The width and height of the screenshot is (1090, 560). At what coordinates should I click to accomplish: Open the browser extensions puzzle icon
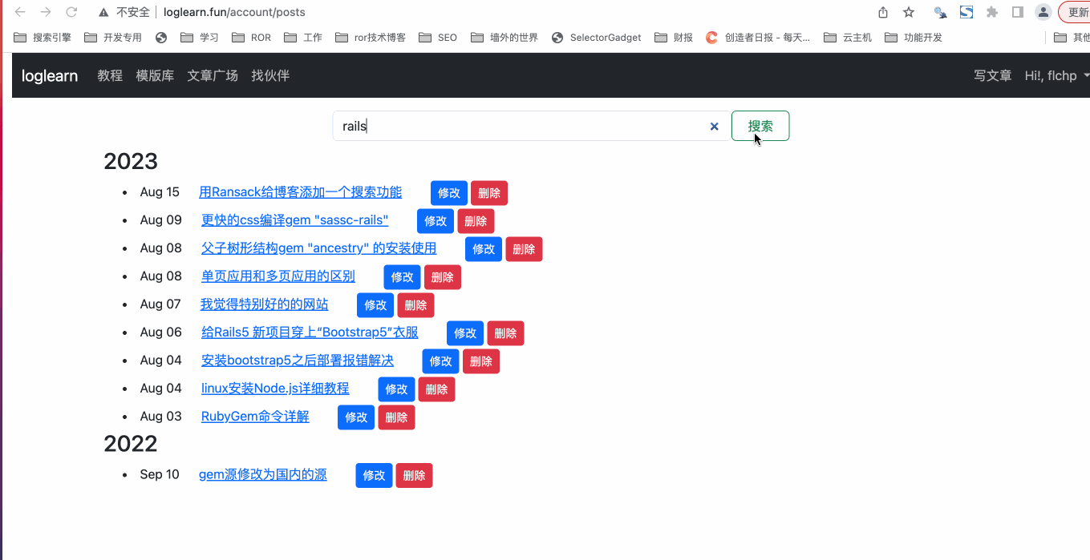point(992,12)
